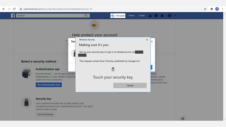
Task: Open the Chrome three-dot menu
Action: [x=222, y=9]
